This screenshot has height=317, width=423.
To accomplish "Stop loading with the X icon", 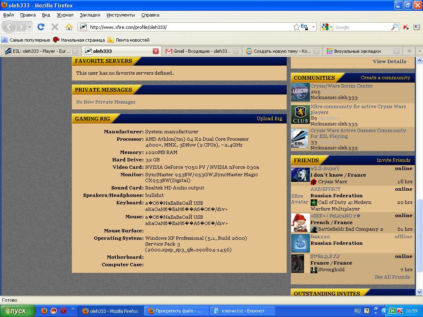I will [x=55, y=27].
